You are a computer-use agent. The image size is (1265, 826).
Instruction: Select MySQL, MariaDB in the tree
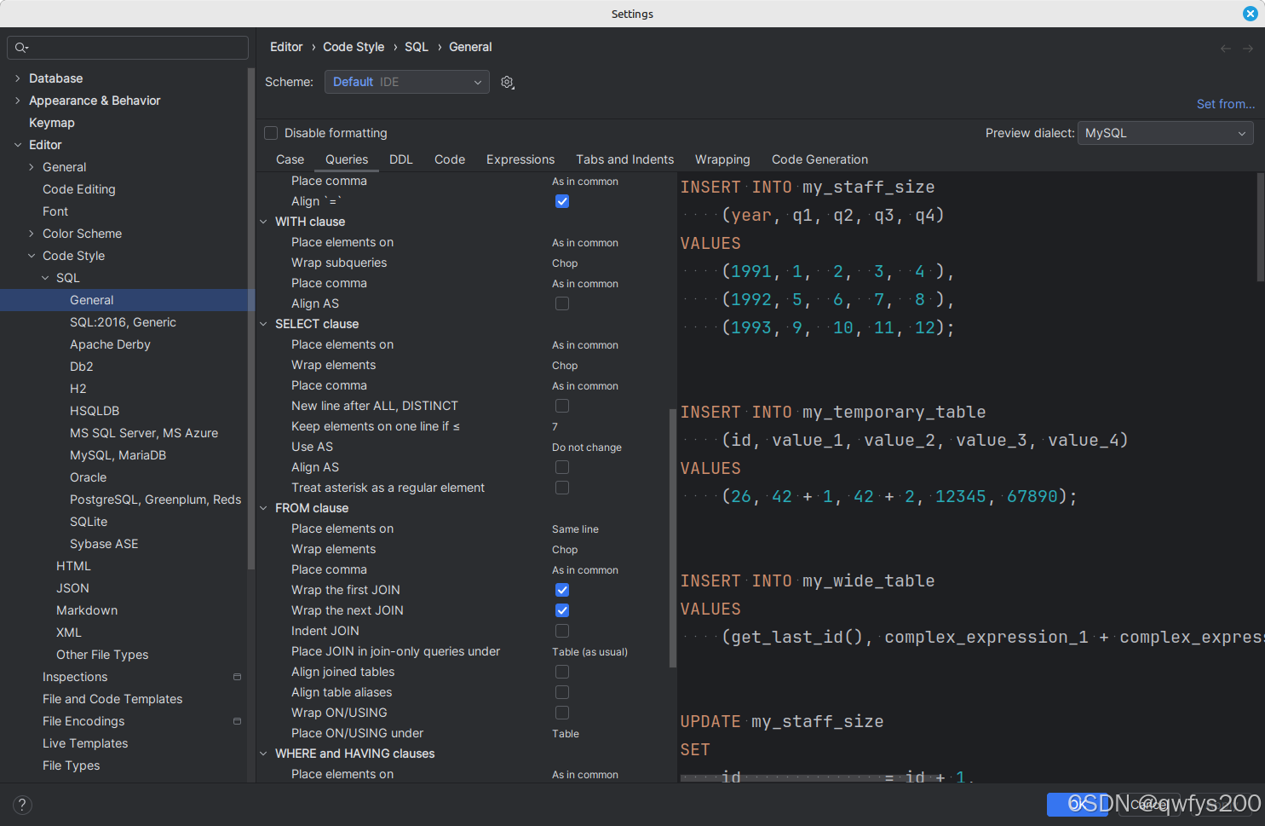point(118,455)
